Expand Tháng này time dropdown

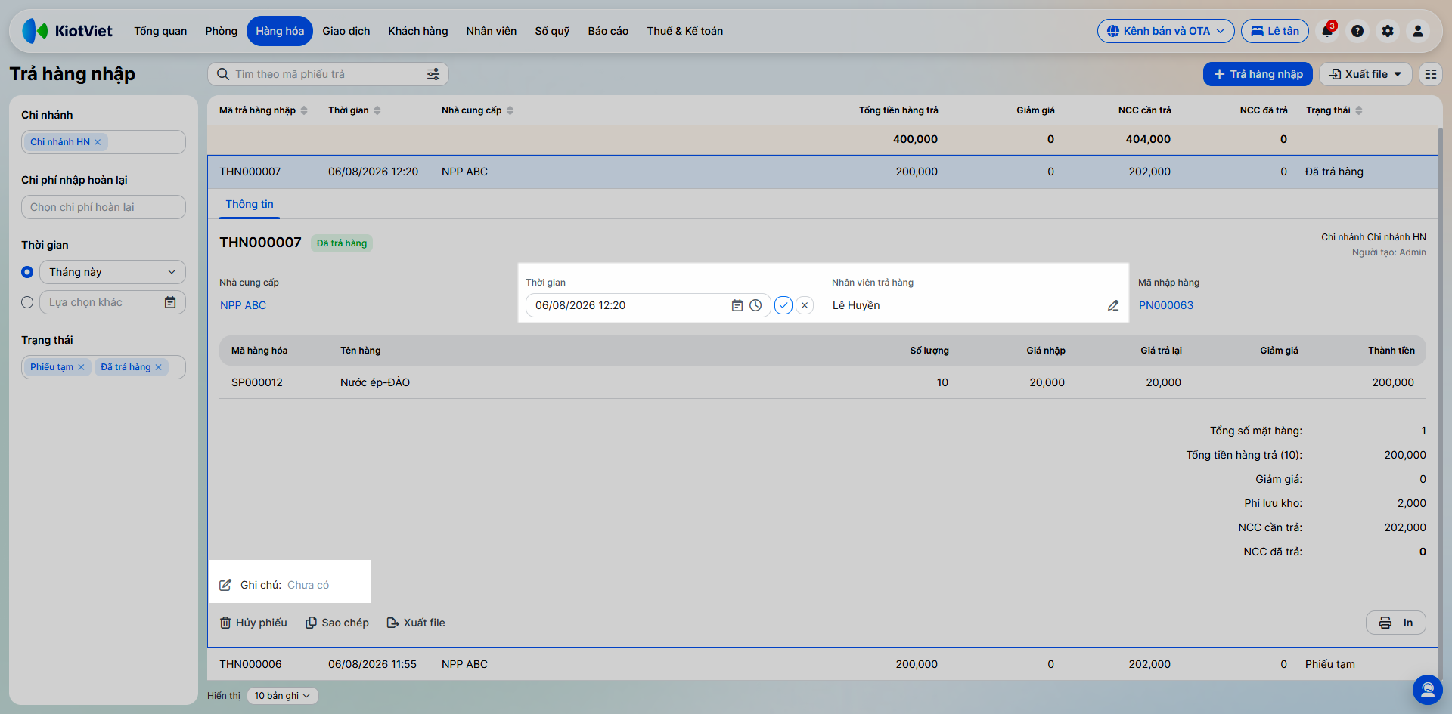coord(113,272)
